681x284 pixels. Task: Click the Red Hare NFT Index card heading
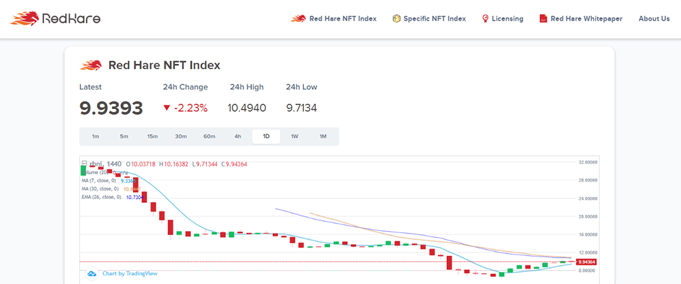click(164, 66)
